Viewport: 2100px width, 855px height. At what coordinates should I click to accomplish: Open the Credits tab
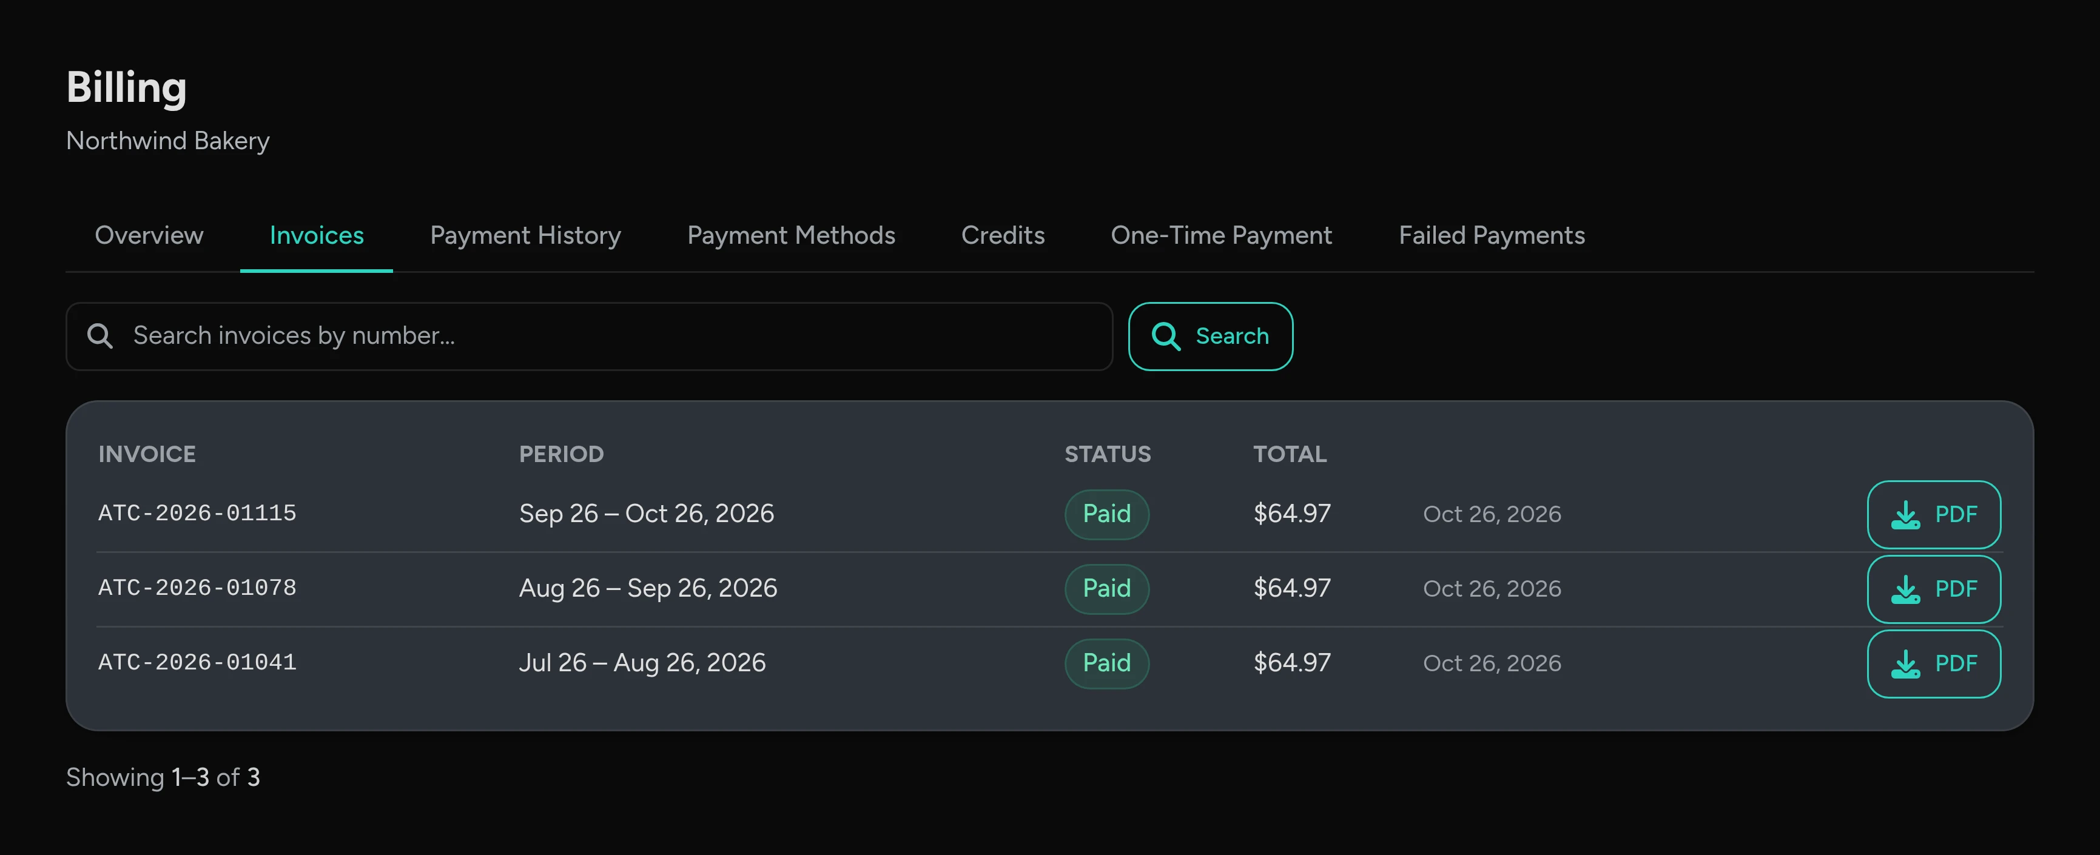coord(1003,235)
